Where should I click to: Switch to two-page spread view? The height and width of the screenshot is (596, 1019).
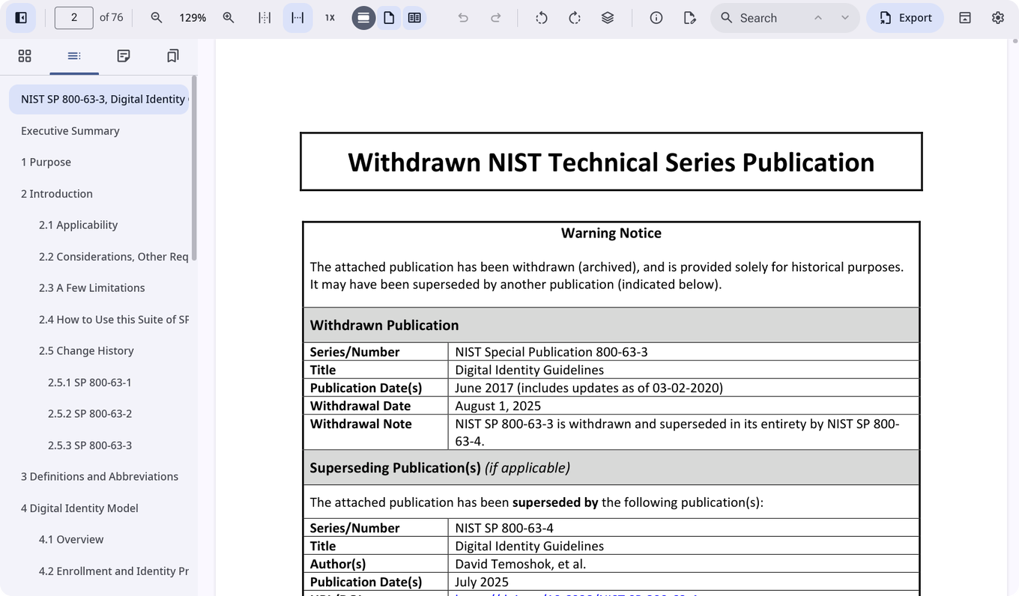414,18
